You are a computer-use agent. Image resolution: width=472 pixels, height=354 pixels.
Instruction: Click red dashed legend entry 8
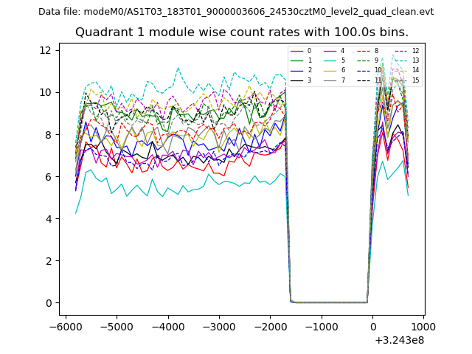coord(368,51)
